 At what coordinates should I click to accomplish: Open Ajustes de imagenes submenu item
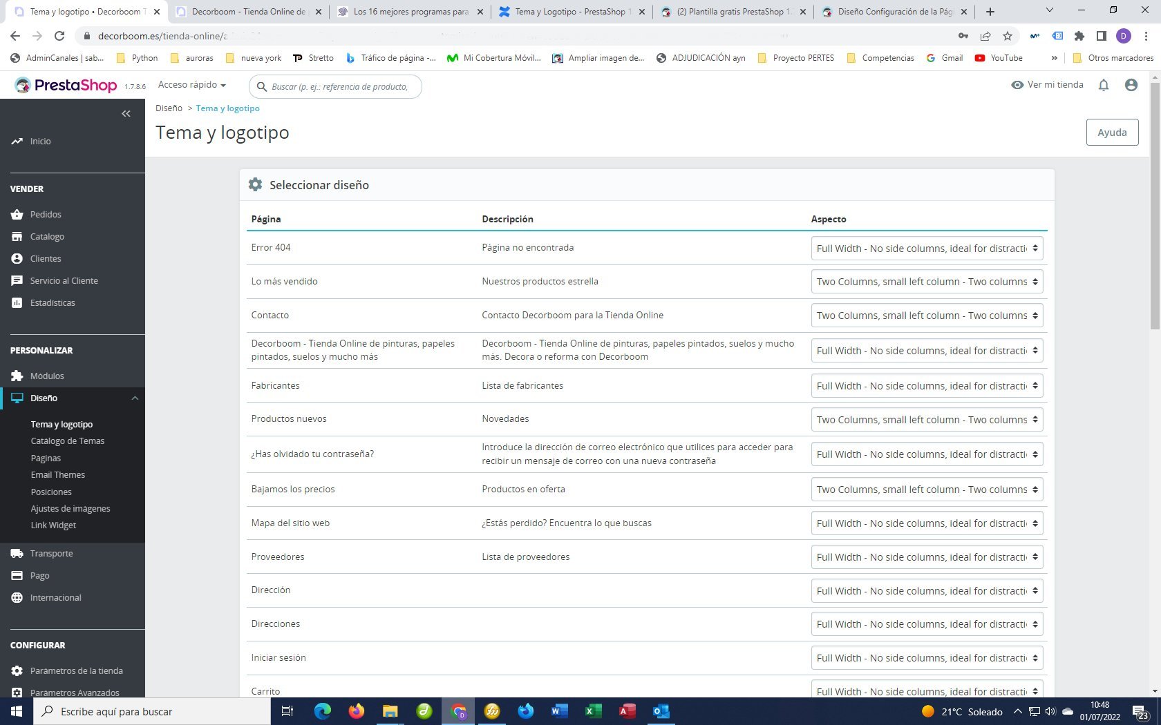70,509
